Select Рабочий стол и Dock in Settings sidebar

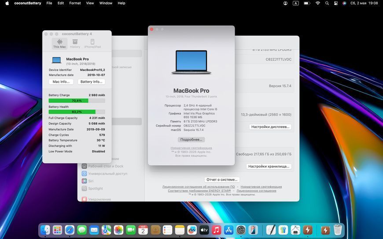[x=103, y=166]
